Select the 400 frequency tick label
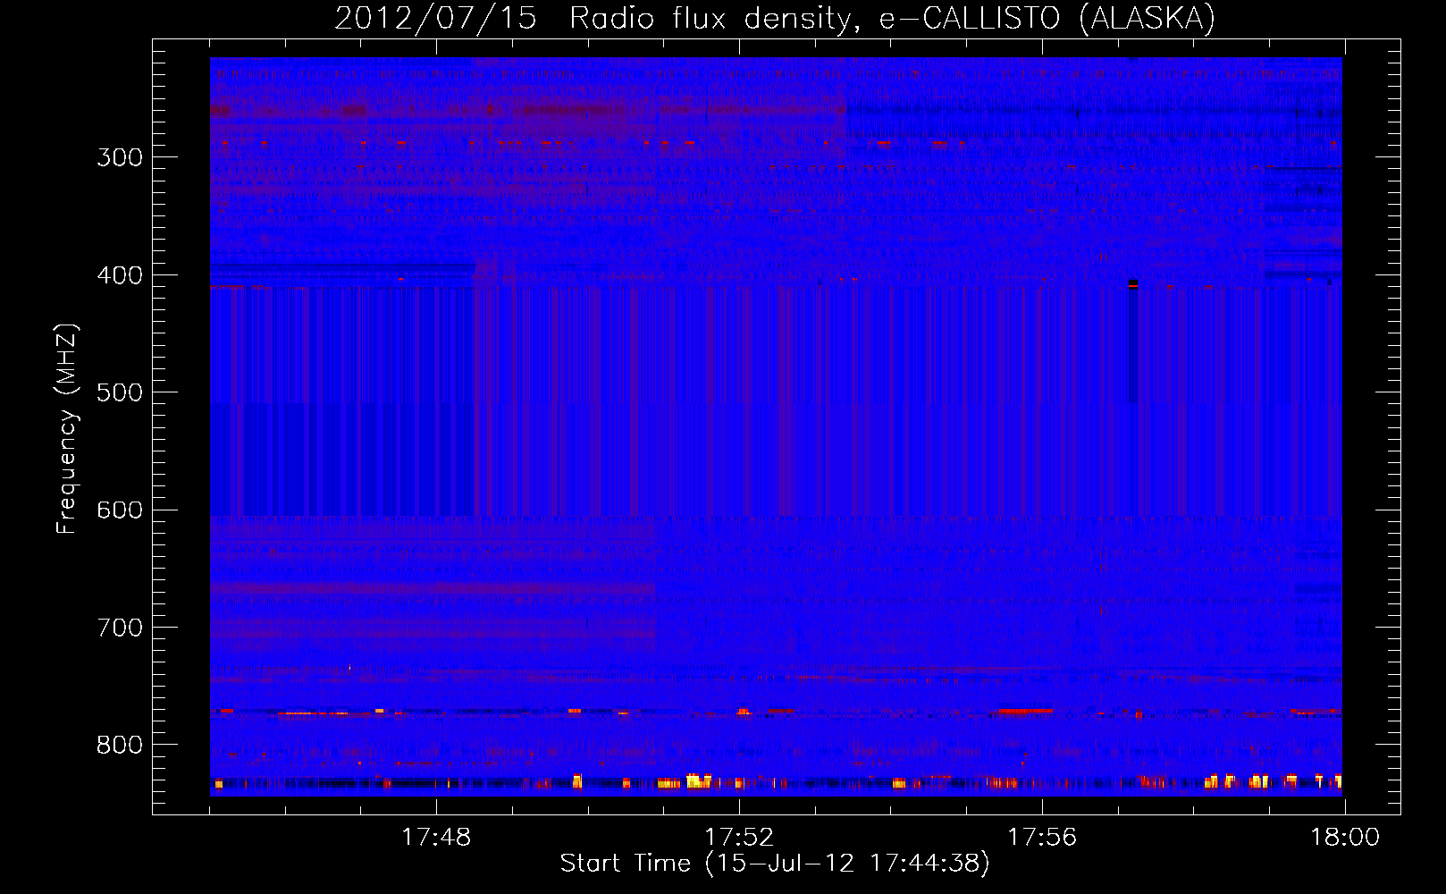The height and width of the screenshot is (894, 1446). pyautogui.click(x=120, y=275)
